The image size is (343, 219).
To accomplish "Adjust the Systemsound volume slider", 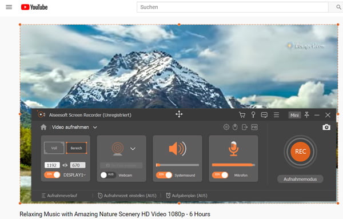I will click(x=177, y=165).
